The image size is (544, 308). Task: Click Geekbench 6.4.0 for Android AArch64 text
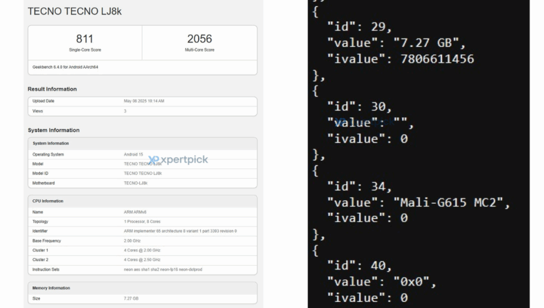click(x=65, y=67)
